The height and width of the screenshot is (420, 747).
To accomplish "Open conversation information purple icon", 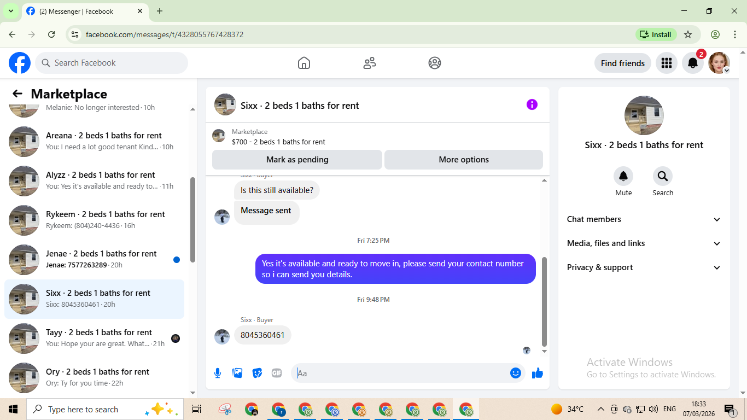I will (x=532, y=105).
